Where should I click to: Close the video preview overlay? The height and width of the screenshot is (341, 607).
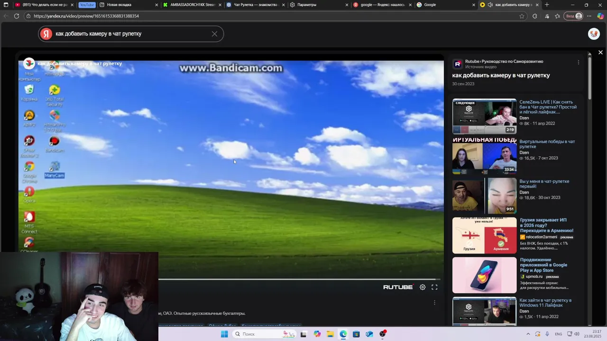[600, 53]
